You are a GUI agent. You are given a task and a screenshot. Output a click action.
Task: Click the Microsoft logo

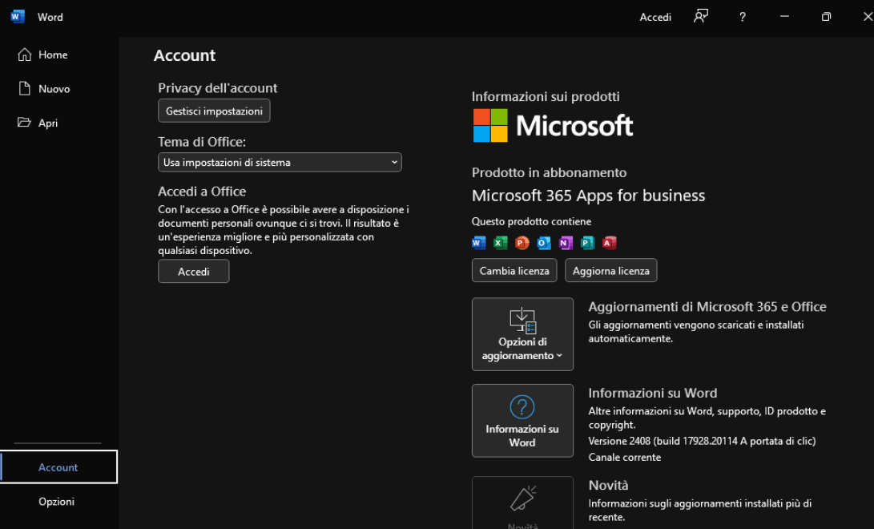pyautogui.click(x=553, y=125)
